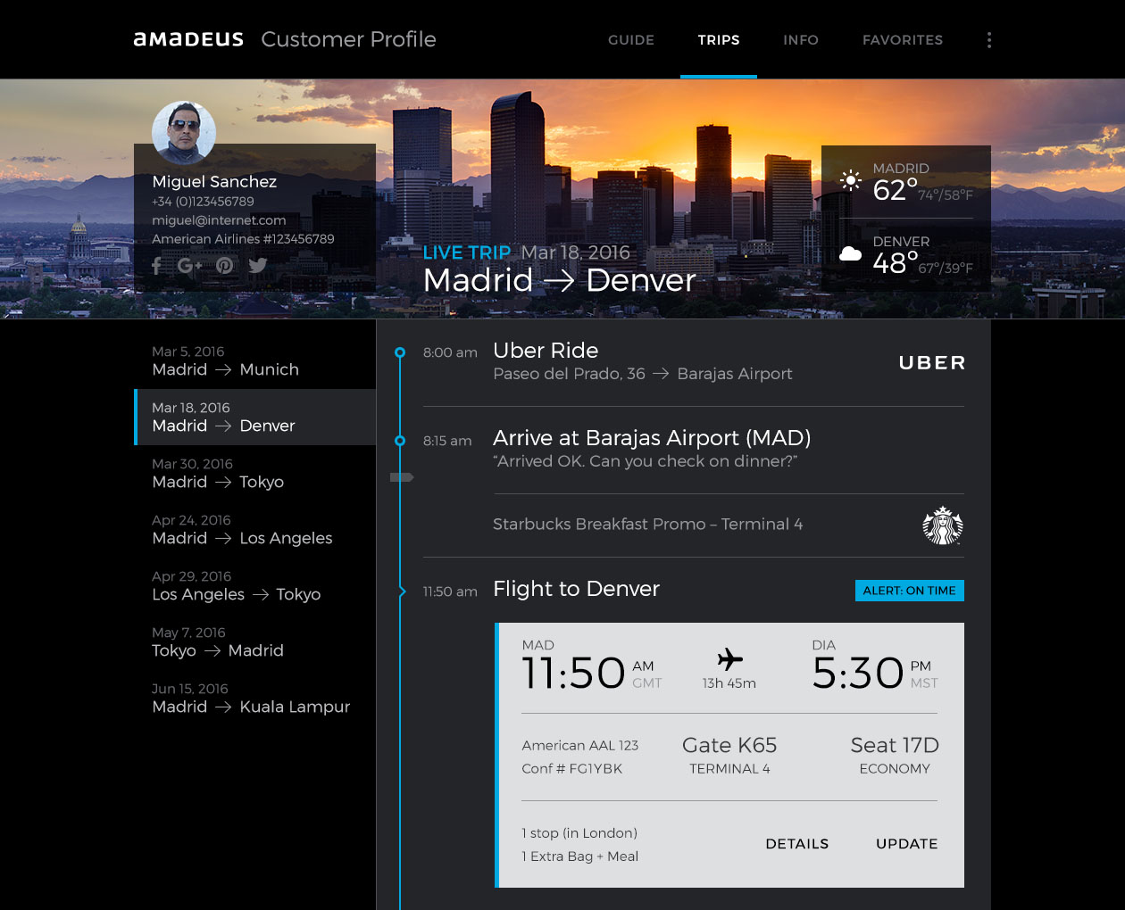Click the 1 stop (in London) text

pyautogui.click(x=579, y=833)
